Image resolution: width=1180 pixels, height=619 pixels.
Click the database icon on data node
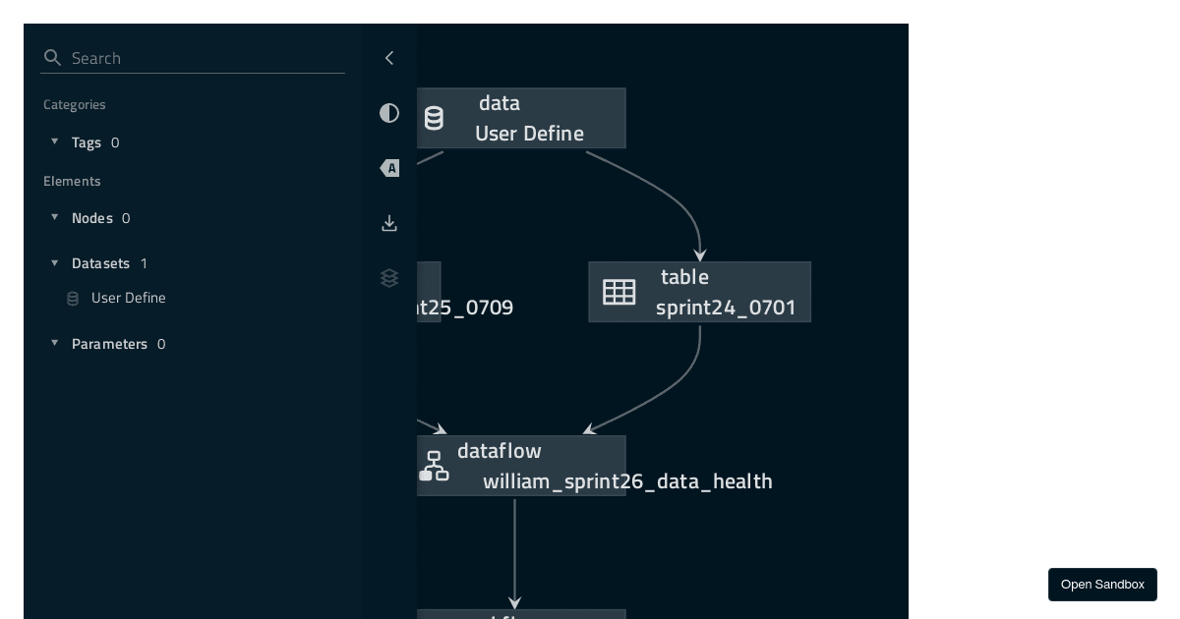434,118
